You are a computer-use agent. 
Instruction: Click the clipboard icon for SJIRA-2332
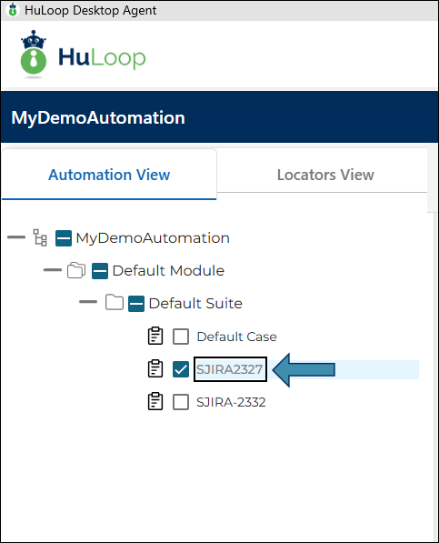[155, 401]
